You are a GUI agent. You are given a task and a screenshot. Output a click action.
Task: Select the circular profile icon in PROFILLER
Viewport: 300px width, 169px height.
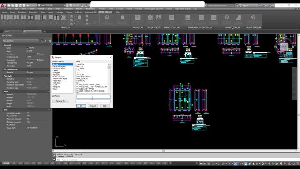coord(64,18)
